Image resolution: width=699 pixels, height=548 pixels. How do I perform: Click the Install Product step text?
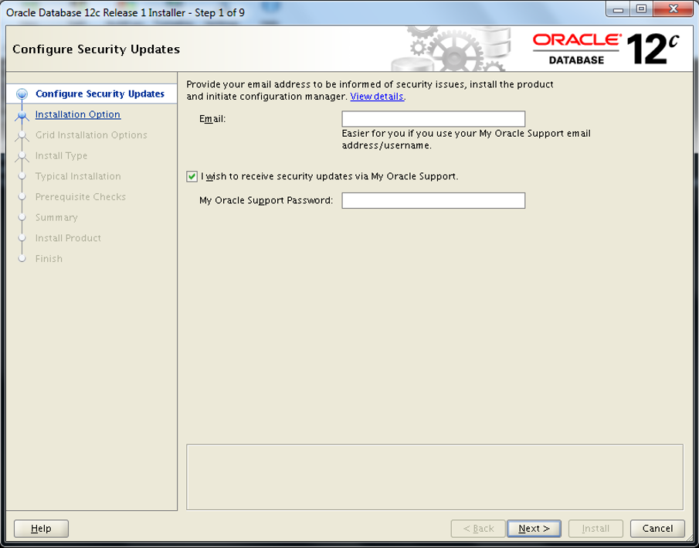click(68, 238)
